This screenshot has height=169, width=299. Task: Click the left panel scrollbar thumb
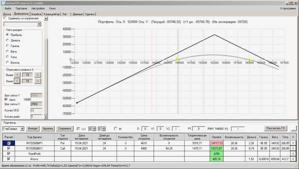tap(46, 76)
